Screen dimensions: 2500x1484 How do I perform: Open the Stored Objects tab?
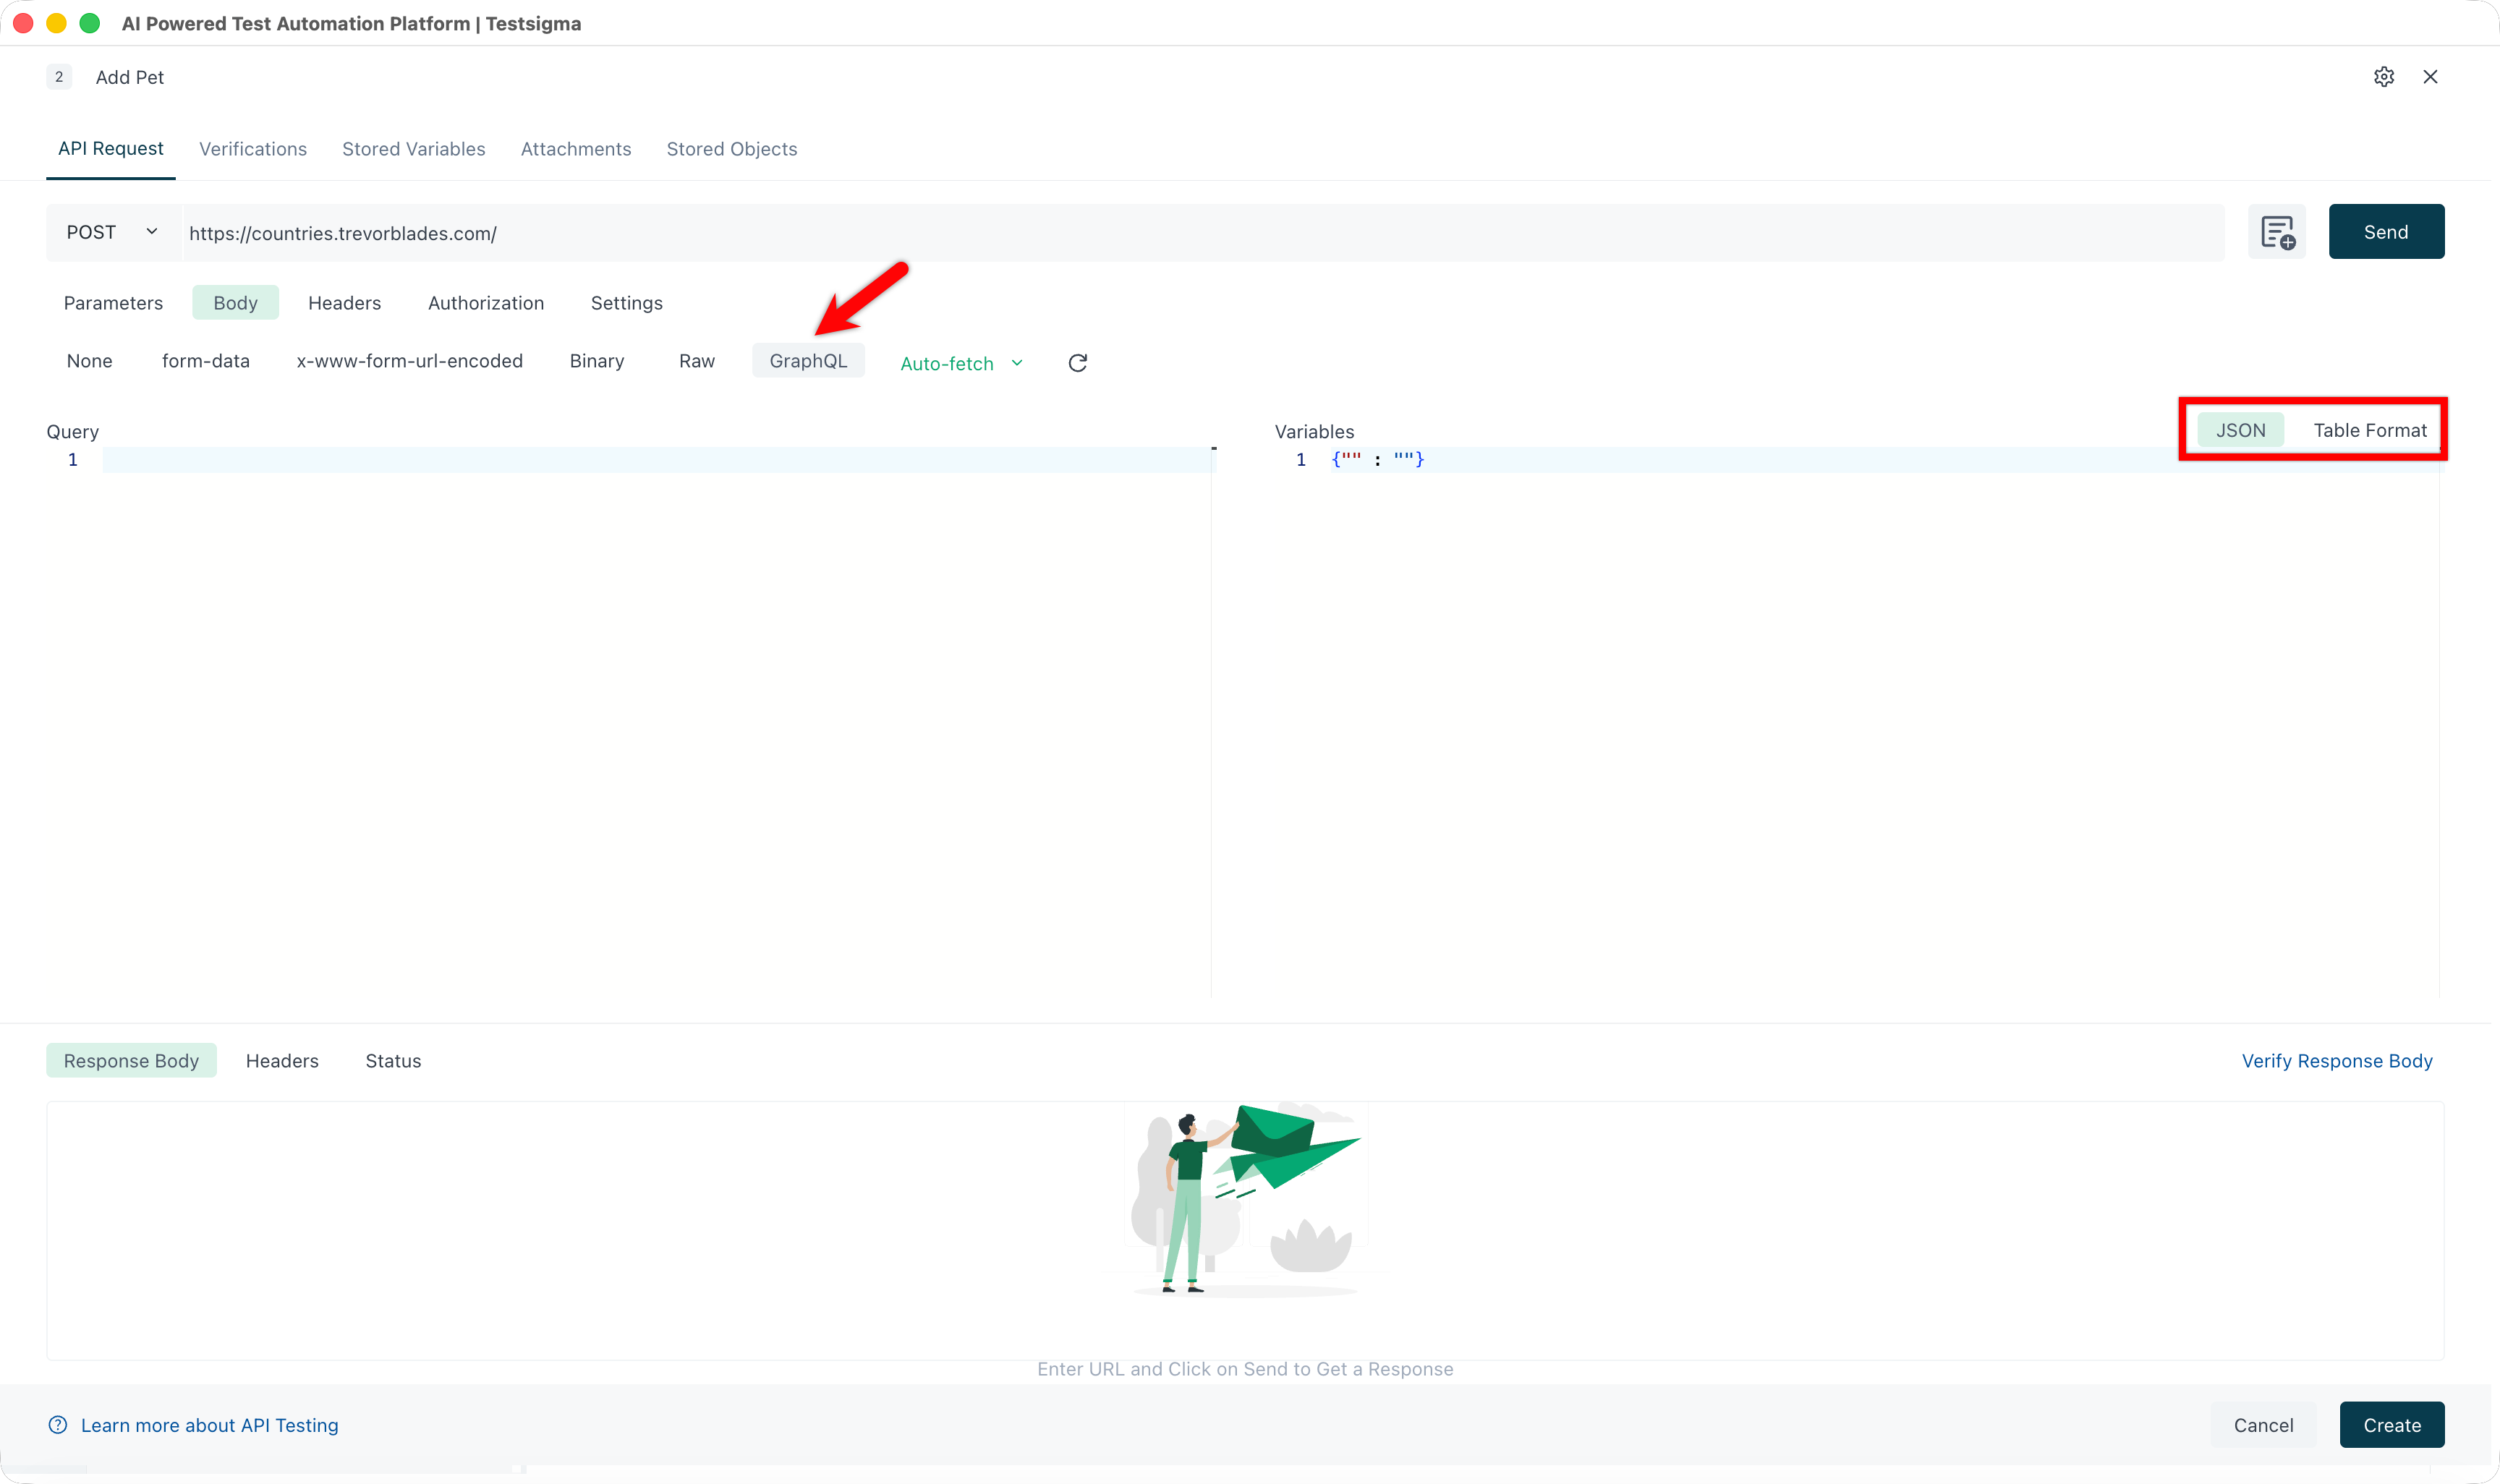tap(731, 148)
